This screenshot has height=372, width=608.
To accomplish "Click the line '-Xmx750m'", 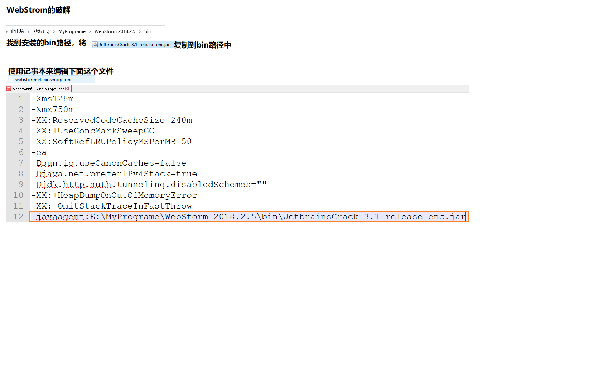I will 52,109.
